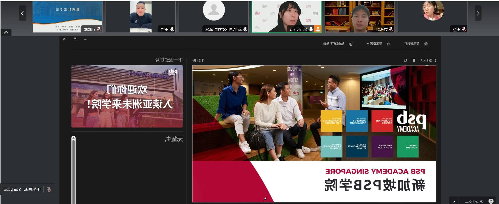Select 李慧's avatar tile
The height and width of the screenshot is (204, 499).
click(x=433, y=17)
